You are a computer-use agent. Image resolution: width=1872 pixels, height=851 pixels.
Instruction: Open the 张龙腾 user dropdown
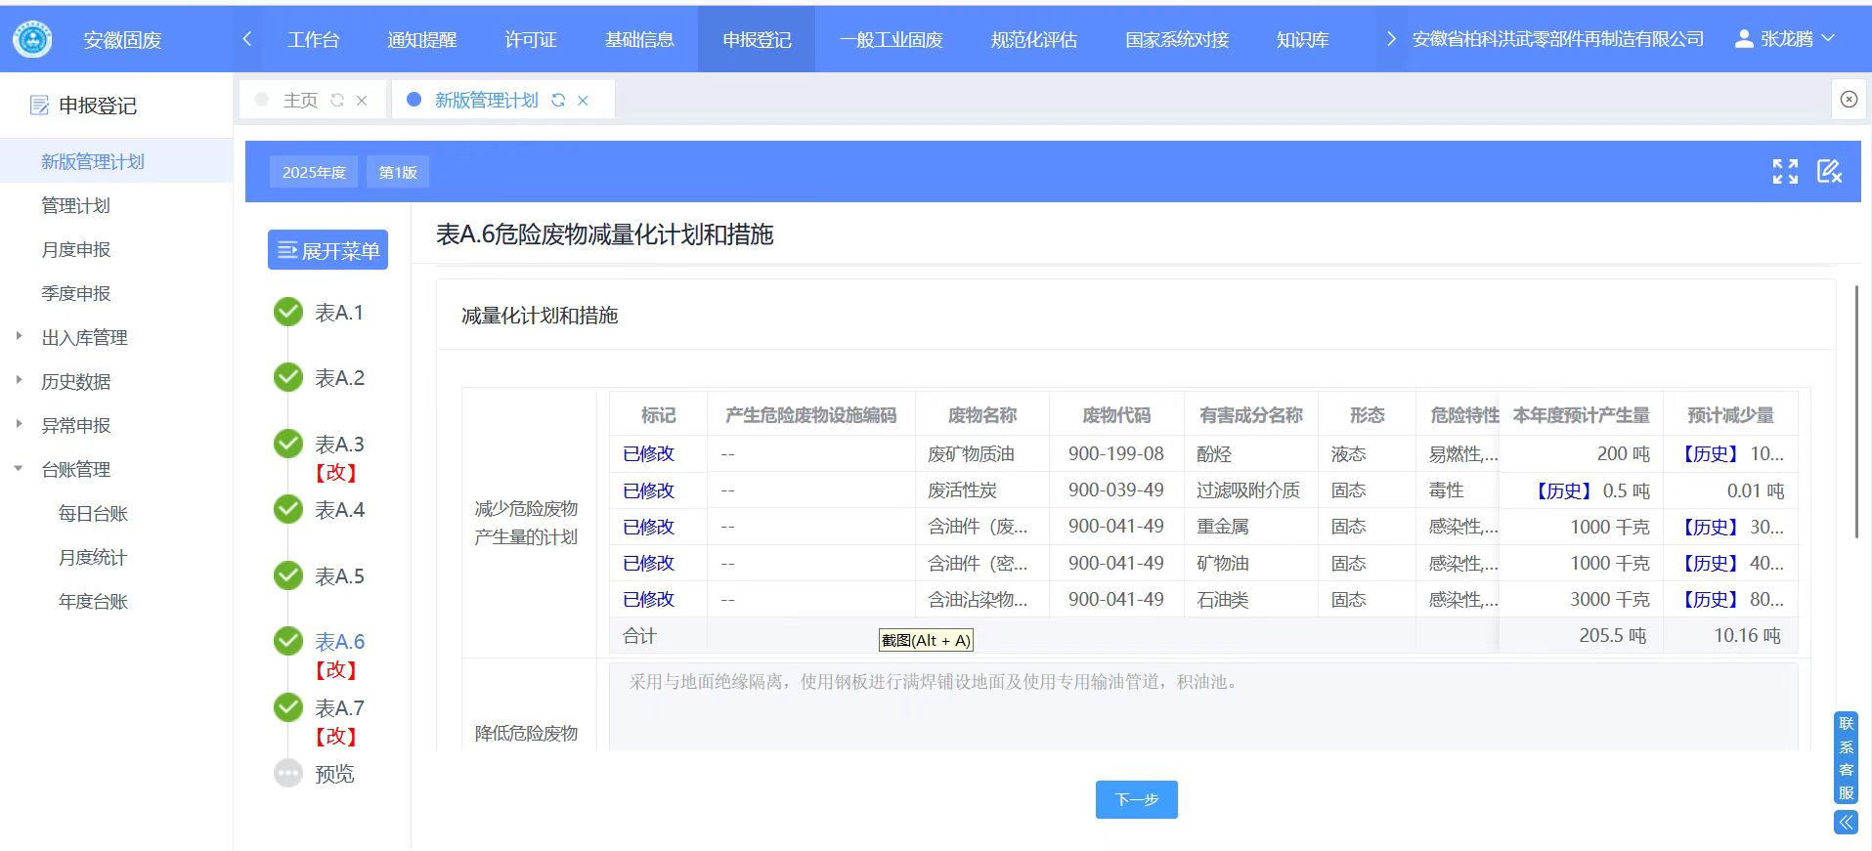(1785, 39)
